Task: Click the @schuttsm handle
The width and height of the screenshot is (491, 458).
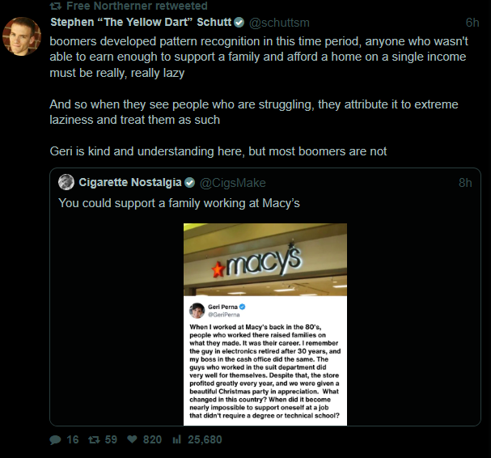Action: click(x=279, y=22)
